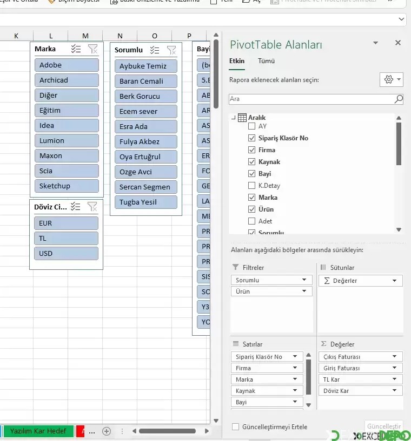Open Yazılım Kar Hedef sheet tab
This screenshot has width=411, height=441.
click(x=38, y=431)
